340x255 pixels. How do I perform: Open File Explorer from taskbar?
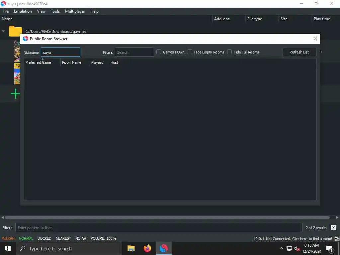click(131, 248)
